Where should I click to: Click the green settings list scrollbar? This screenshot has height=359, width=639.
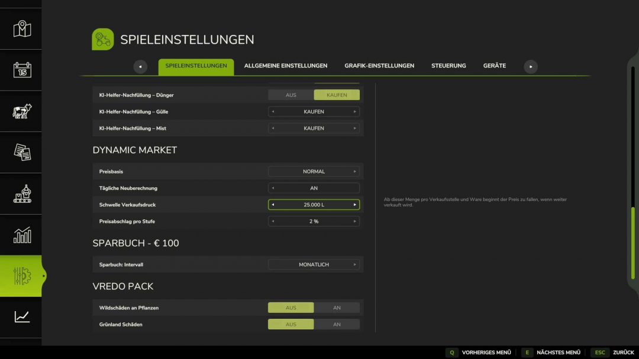pos(633,243)
